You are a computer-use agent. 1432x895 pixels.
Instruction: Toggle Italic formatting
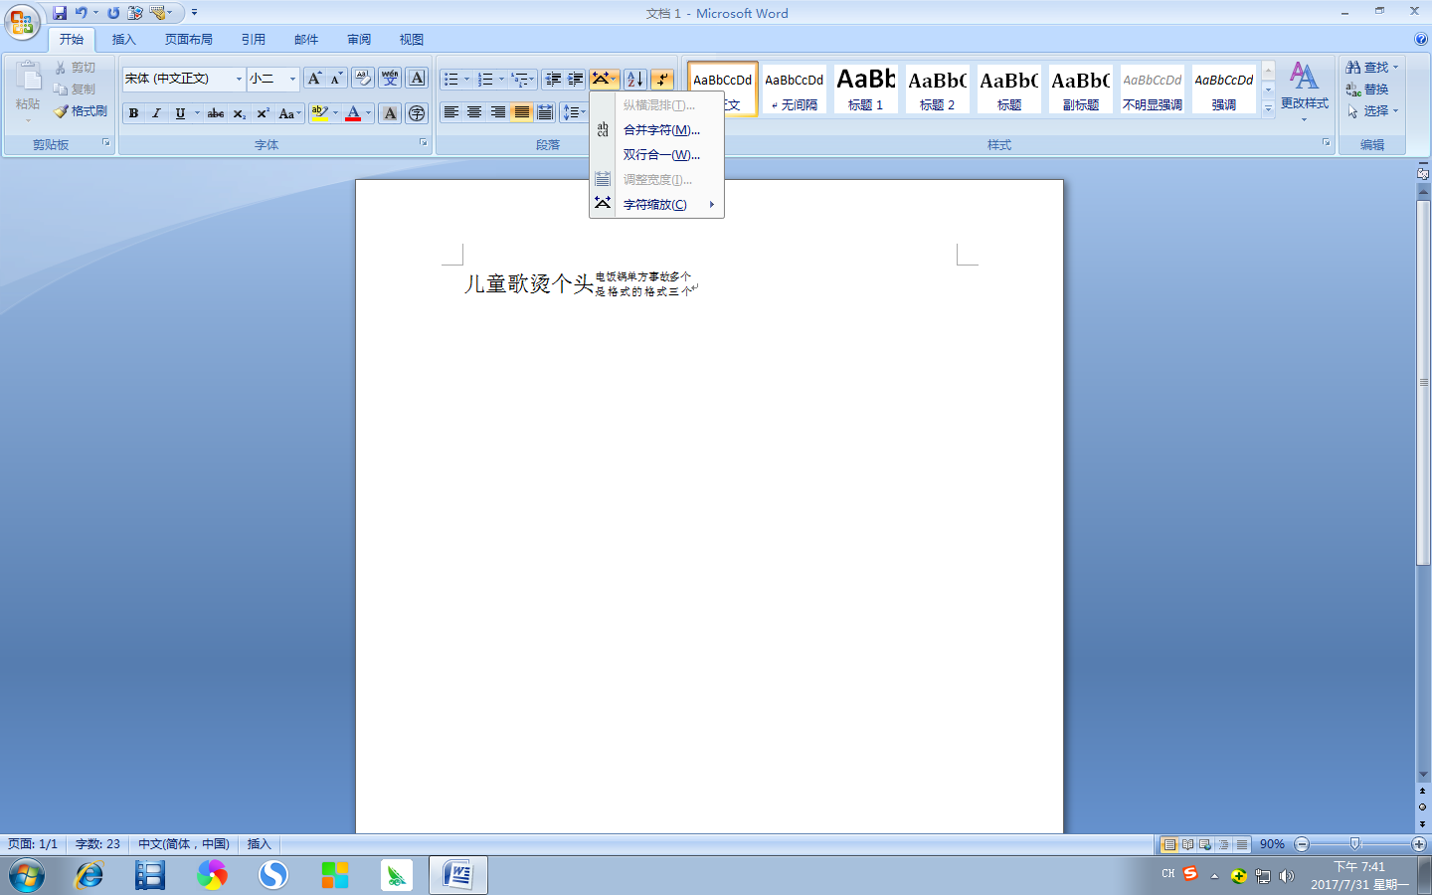click(x=156, y=113)
